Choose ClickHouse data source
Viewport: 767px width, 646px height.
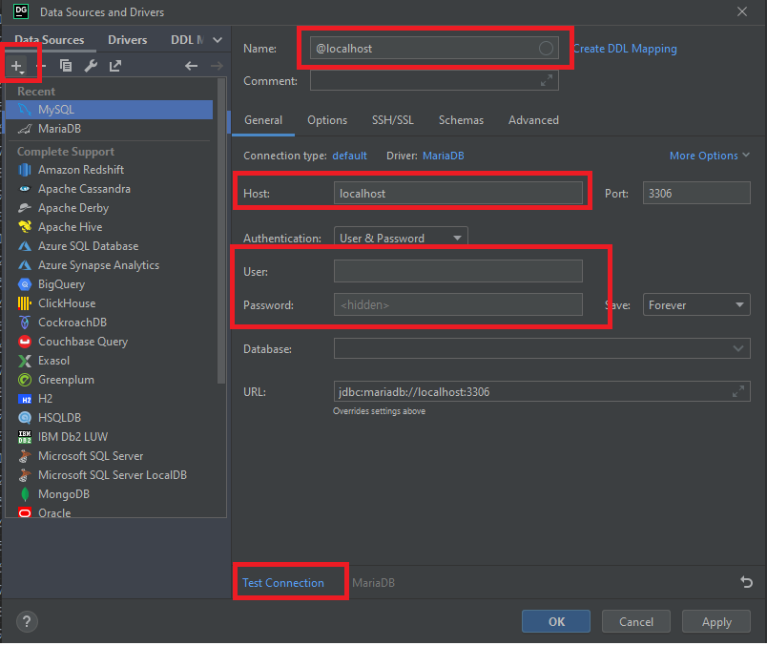pos(110,303)
